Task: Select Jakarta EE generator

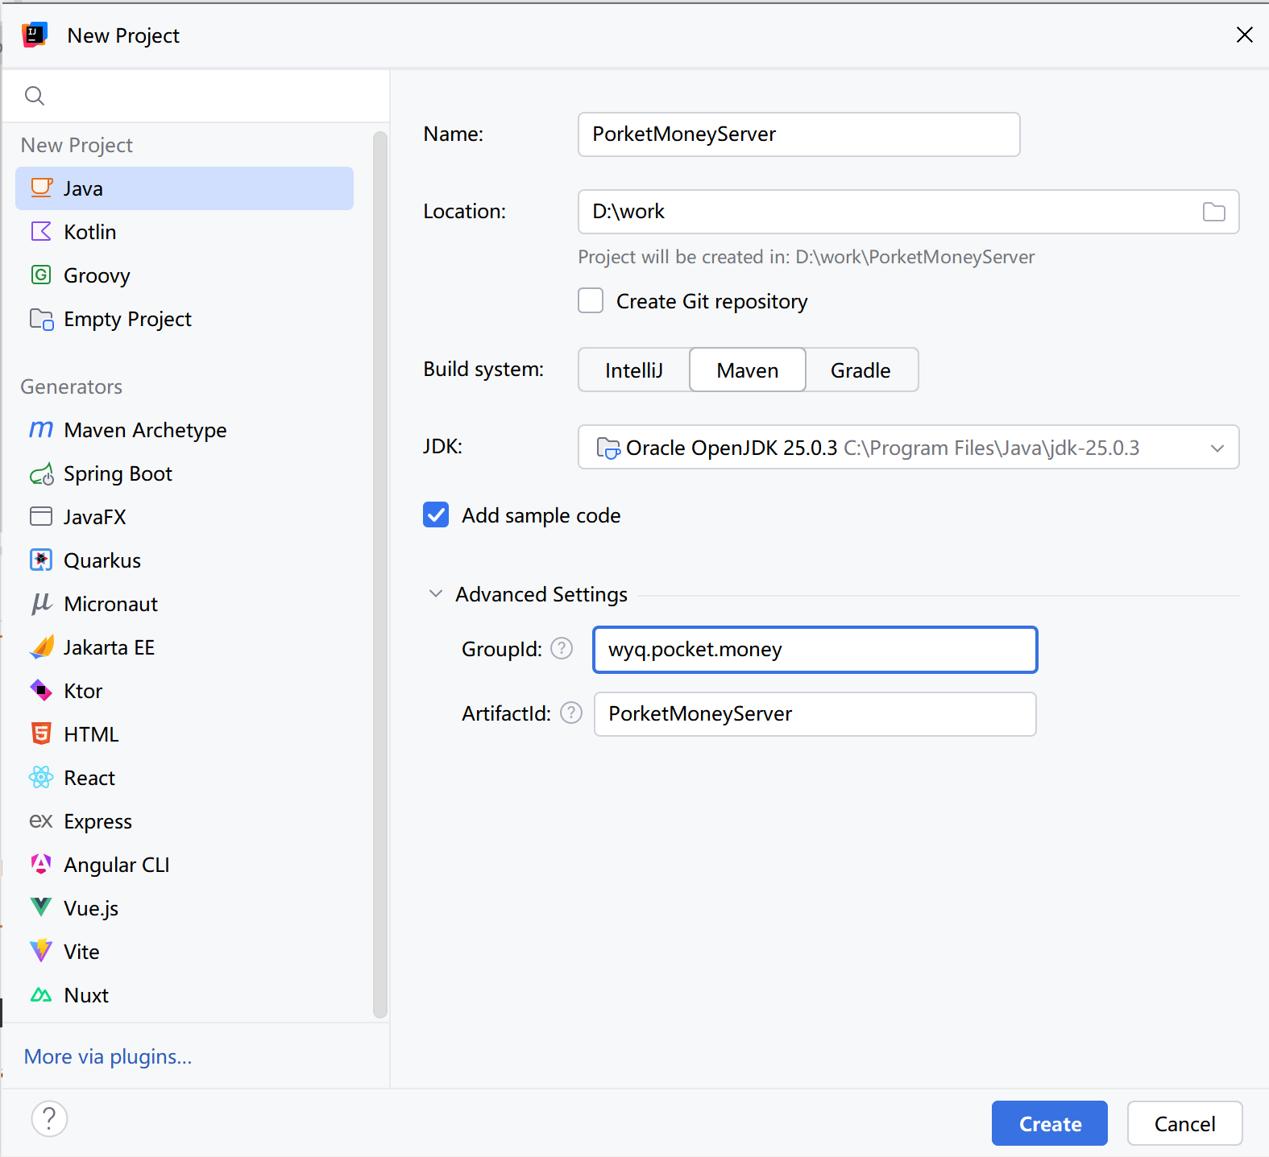Action: point(185,647)
